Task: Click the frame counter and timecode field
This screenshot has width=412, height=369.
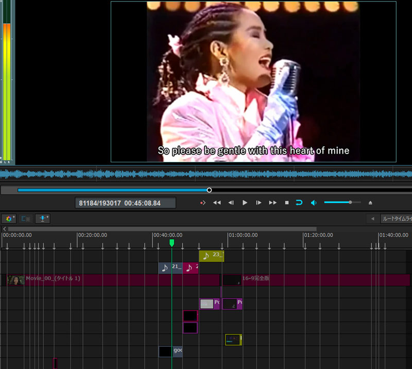Action: [125, 203]
